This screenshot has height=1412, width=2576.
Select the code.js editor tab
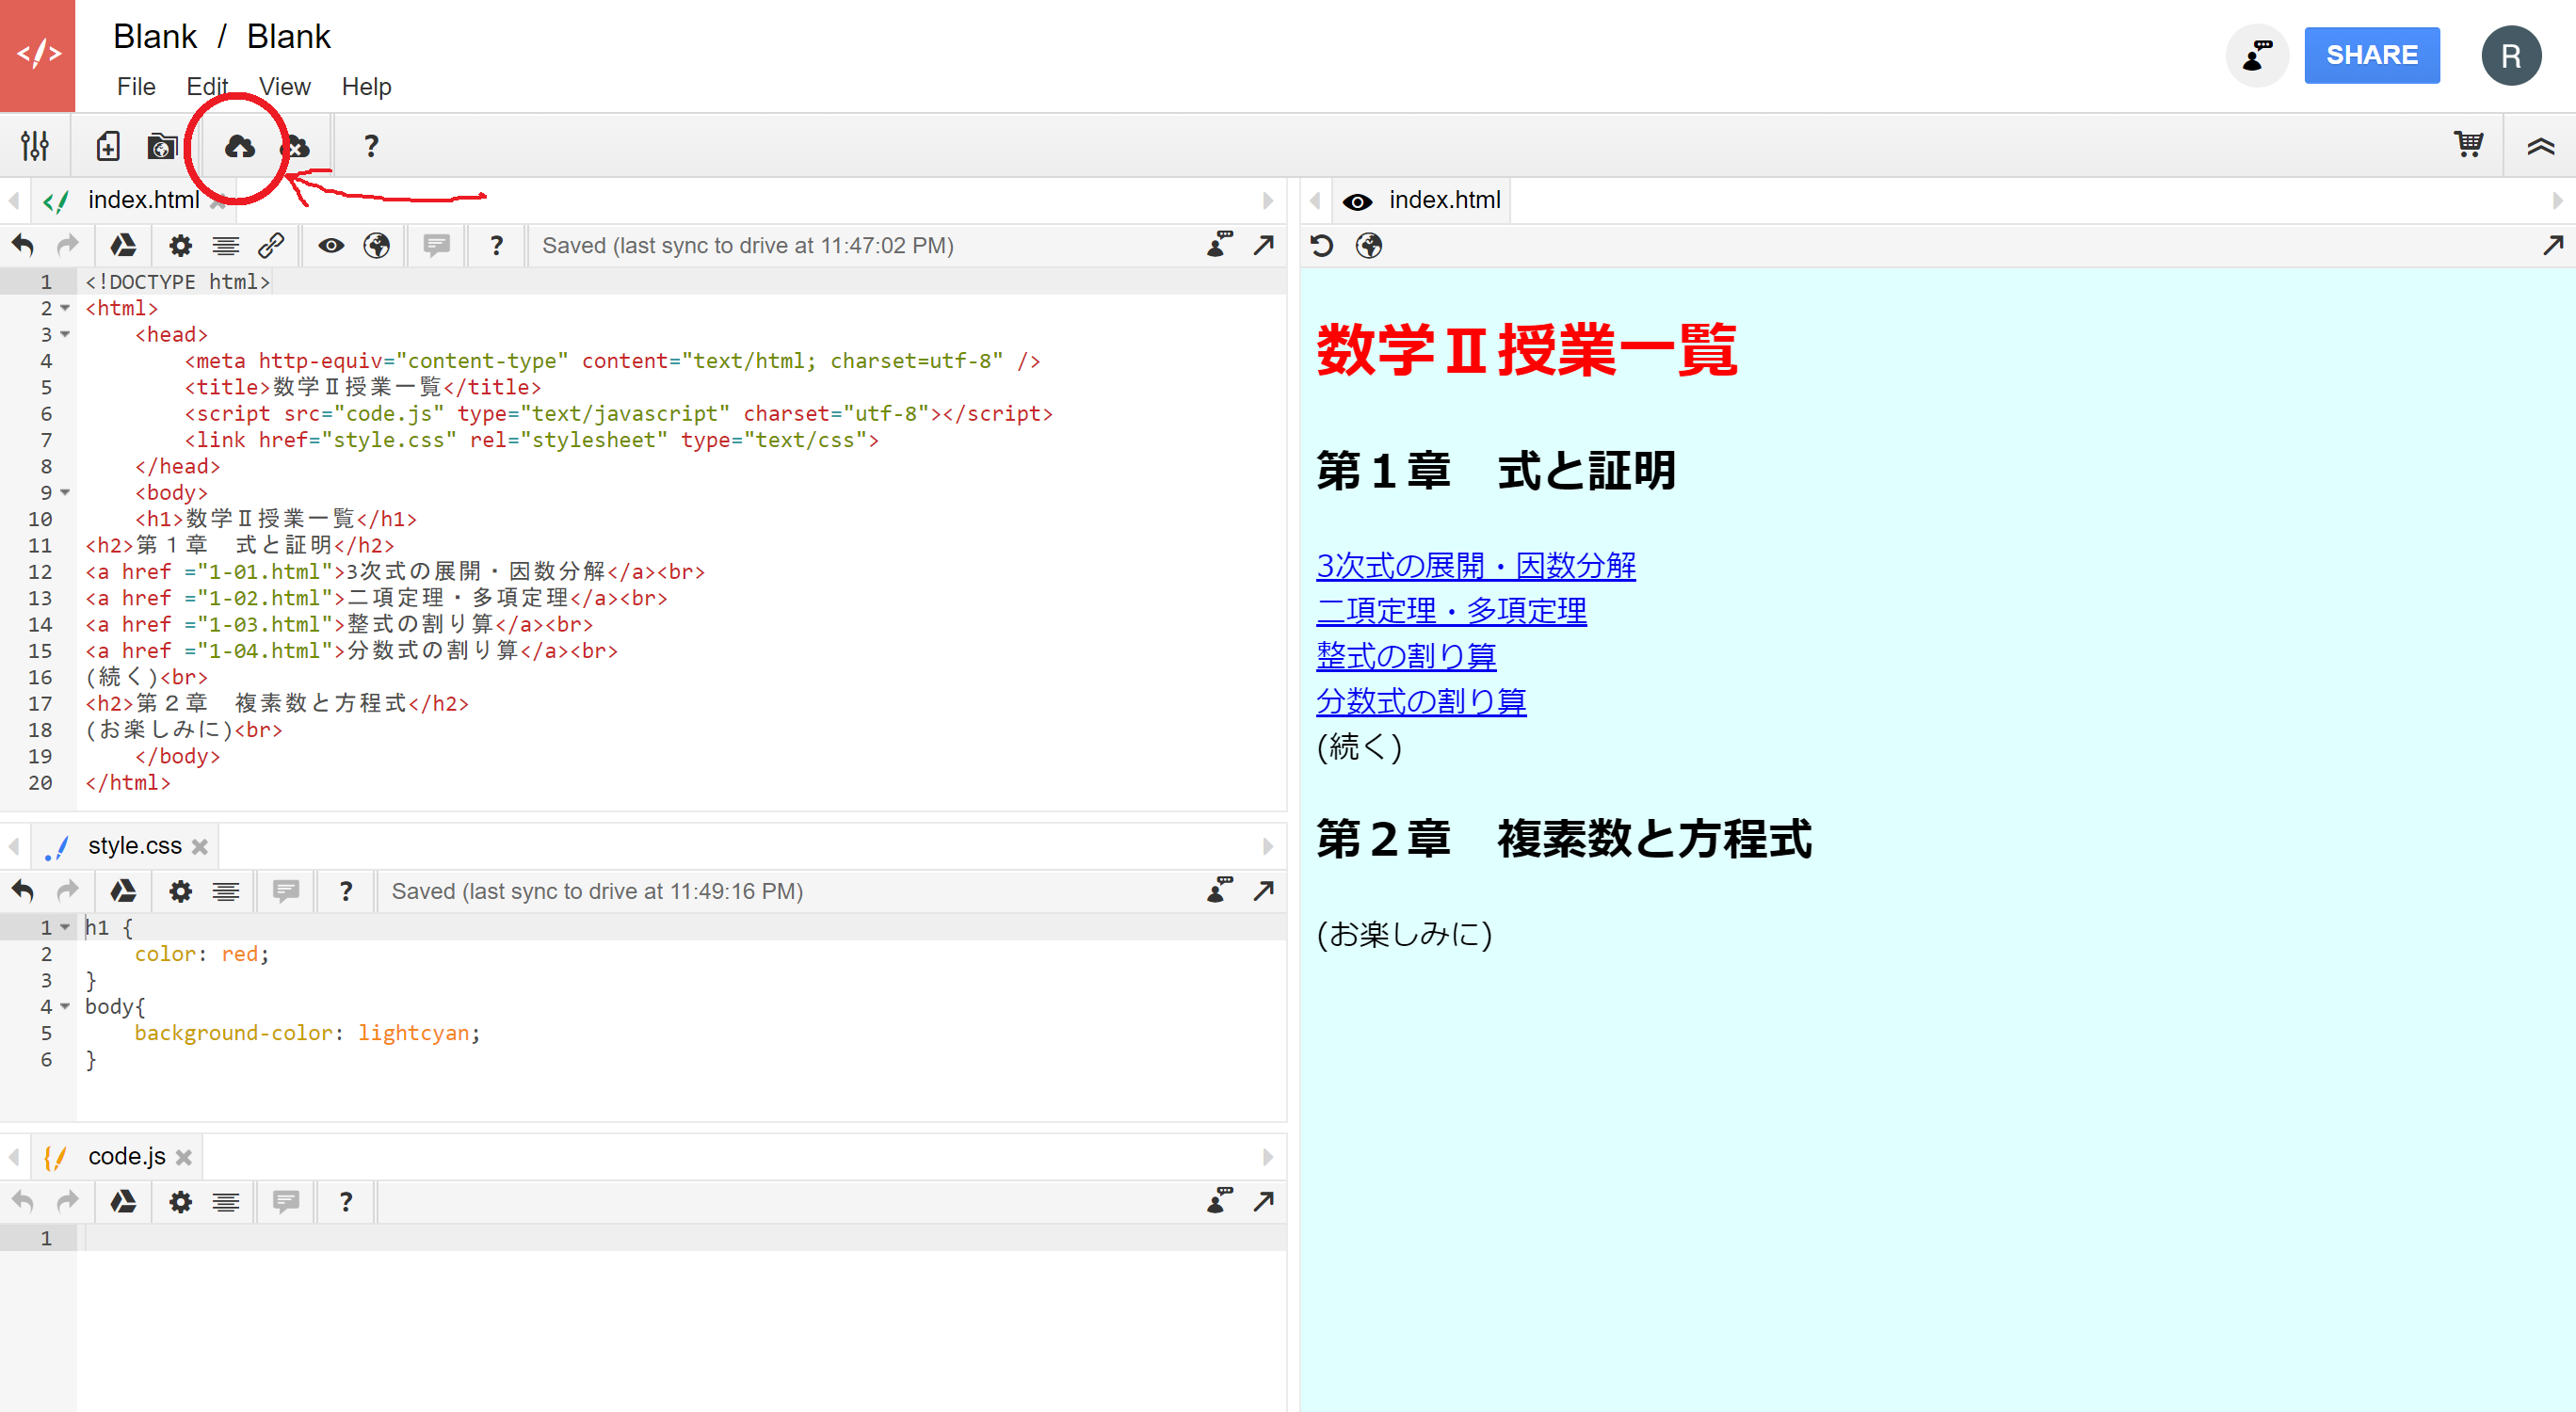click(116, 1156)
